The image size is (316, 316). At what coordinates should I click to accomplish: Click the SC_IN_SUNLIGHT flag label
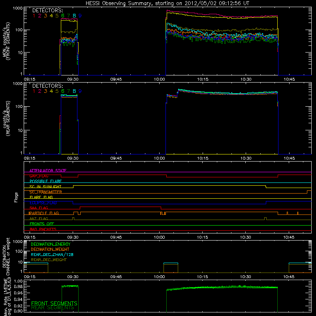pyautogui.click(x=45, y=186)
